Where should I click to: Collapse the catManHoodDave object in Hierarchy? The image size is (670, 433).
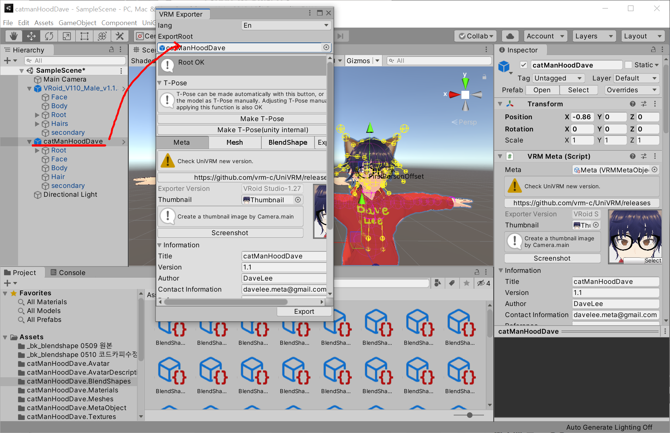click(x=30, y=141)
